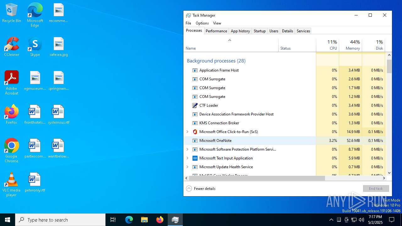This screenshot has height=226, width=402.
Task: Open Microsoft Edge desktop shortcut
Action: click(35, 15)
